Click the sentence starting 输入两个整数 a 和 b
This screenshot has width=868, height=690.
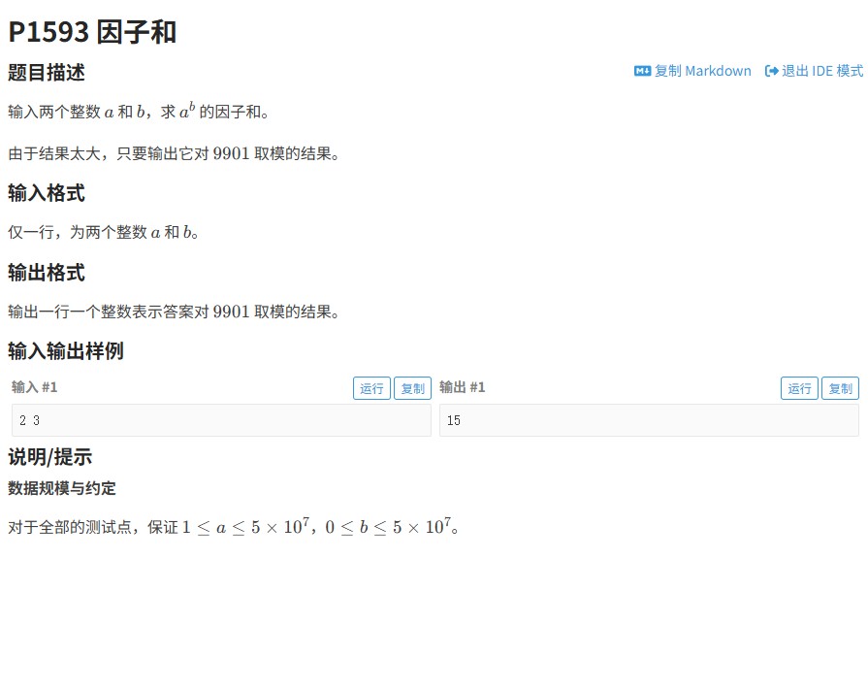point(139,112)
